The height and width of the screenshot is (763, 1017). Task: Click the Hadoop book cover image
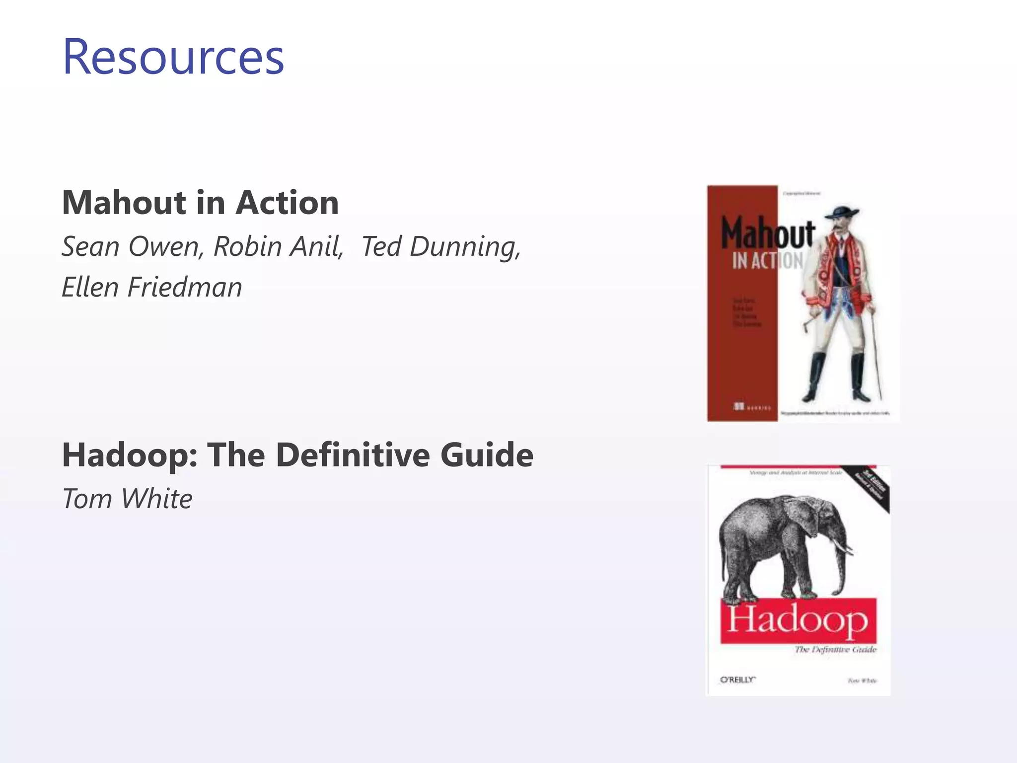coord(798,580)
